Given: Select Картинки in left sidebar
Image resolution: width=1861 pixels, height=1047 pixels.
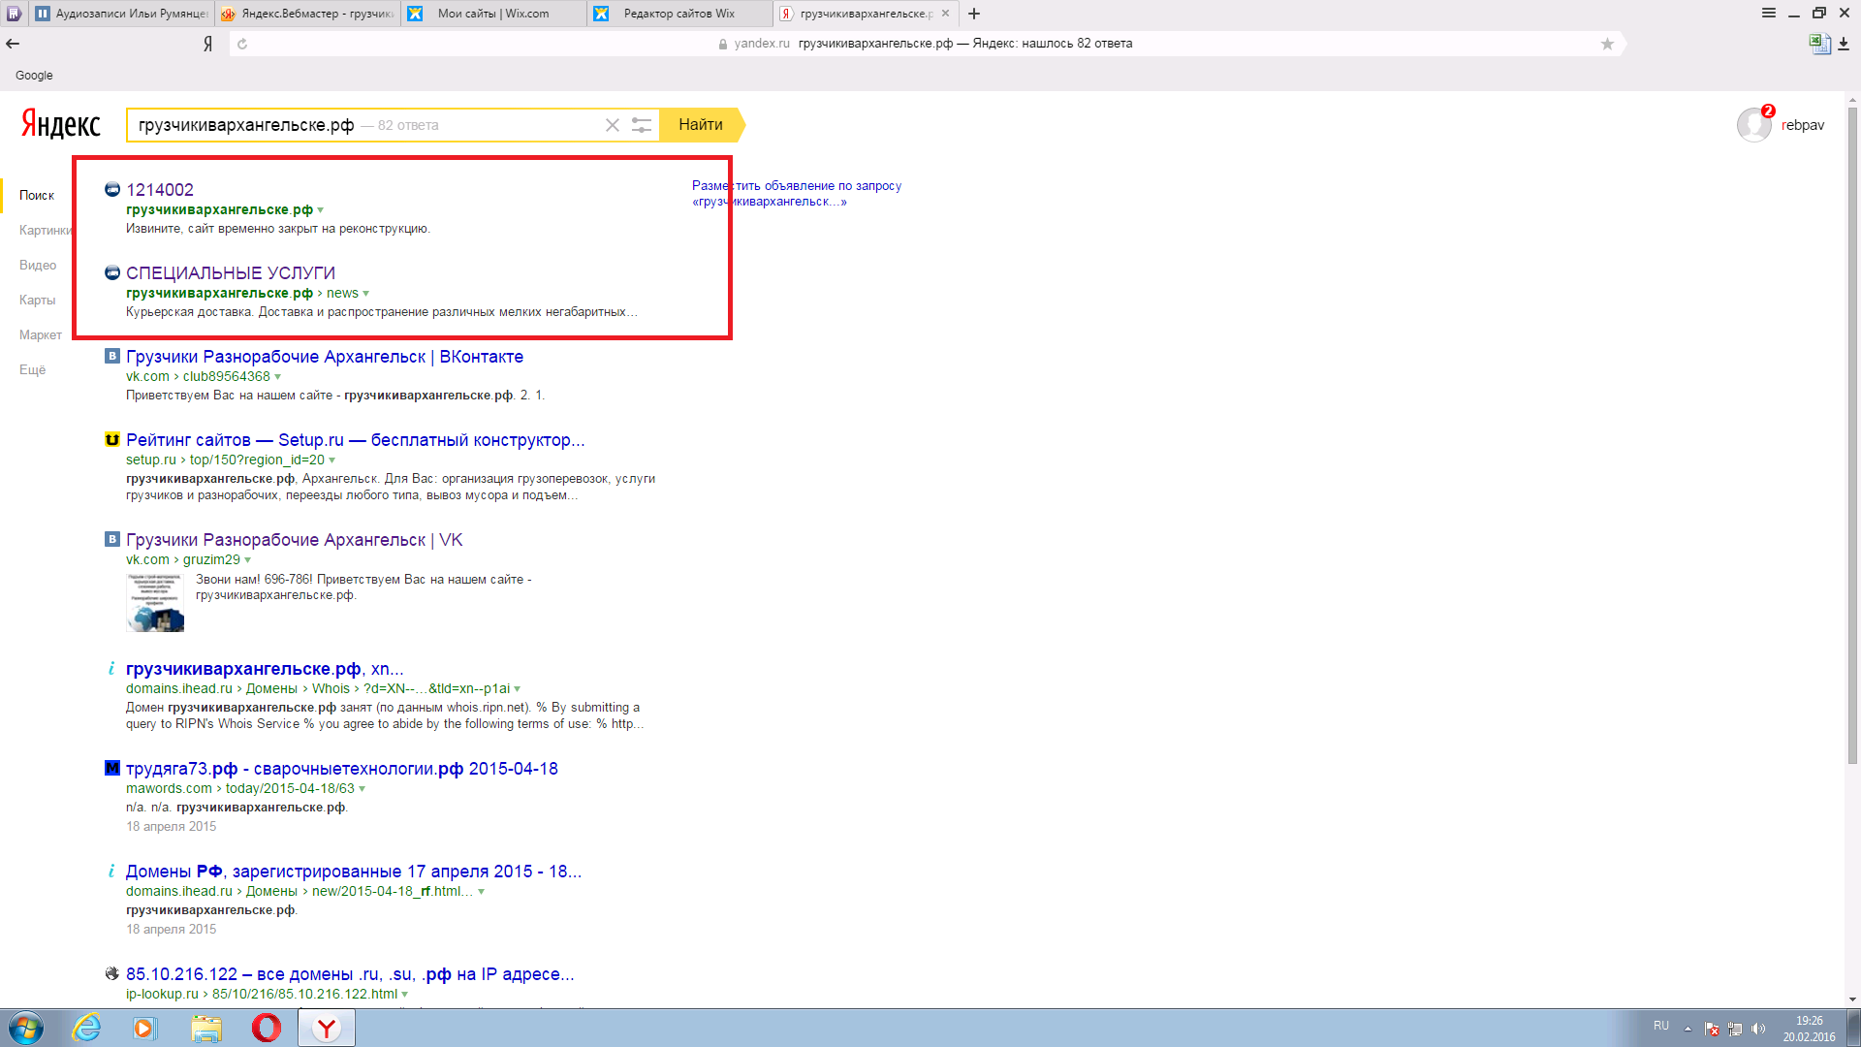Looking at the screenshot, I should (45, 230).
